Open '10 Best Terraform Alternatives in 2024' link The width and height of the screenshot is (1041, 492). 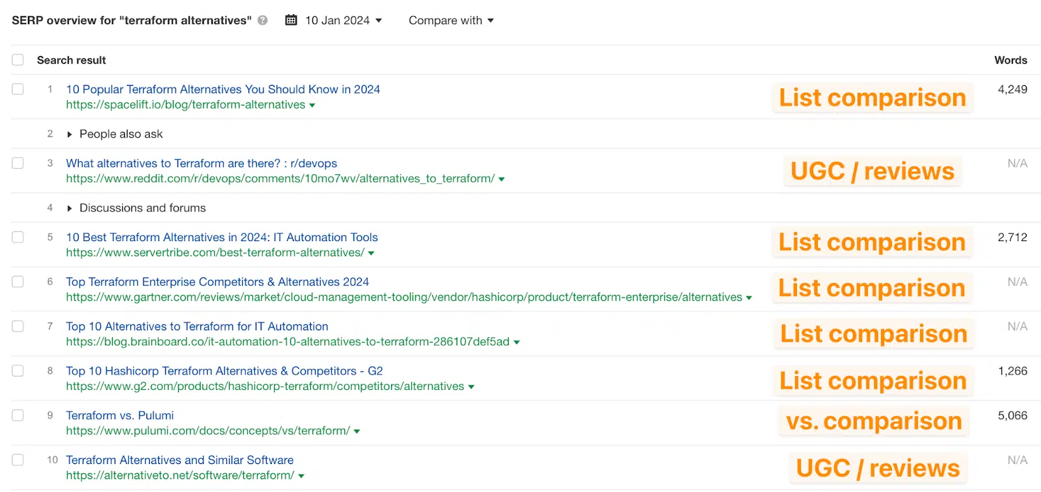(222, 237)
